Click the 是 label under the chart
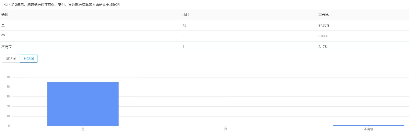Image resolution: width=409 pixels, height=137 pixels. pyautogui.click(x=83, y=129)
